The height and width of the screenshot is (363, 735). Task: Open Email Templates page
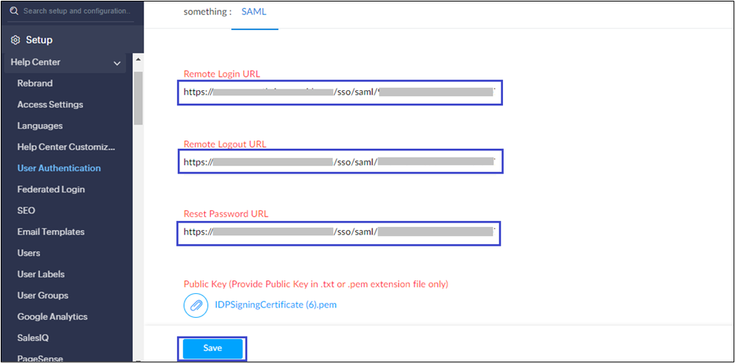[x=50, y=232]
